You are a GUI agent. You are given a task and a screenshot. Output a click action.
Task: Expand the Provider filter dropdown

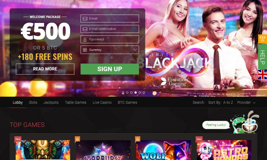pos(246,102)
